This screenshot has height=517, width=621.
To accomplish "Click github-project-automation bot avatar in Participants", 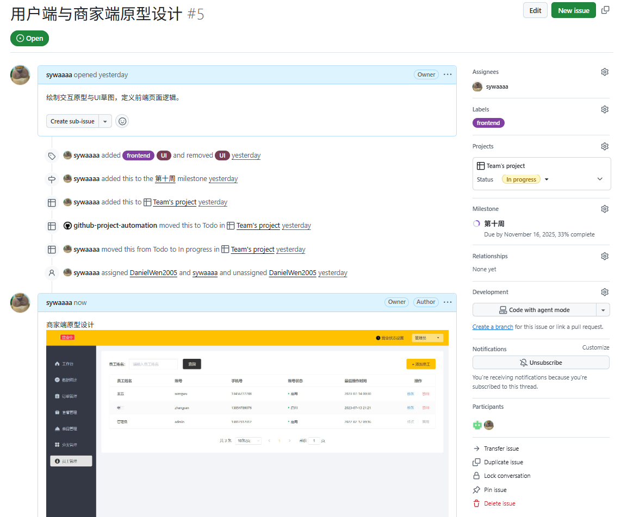I will (477, 425).
